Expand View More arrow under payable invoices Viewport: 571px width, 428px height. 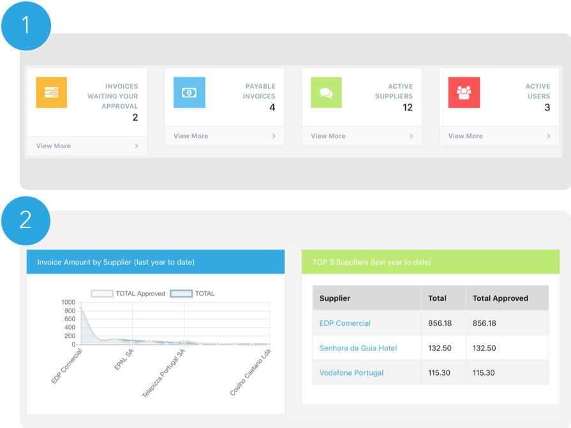click(x=274, y=136)
